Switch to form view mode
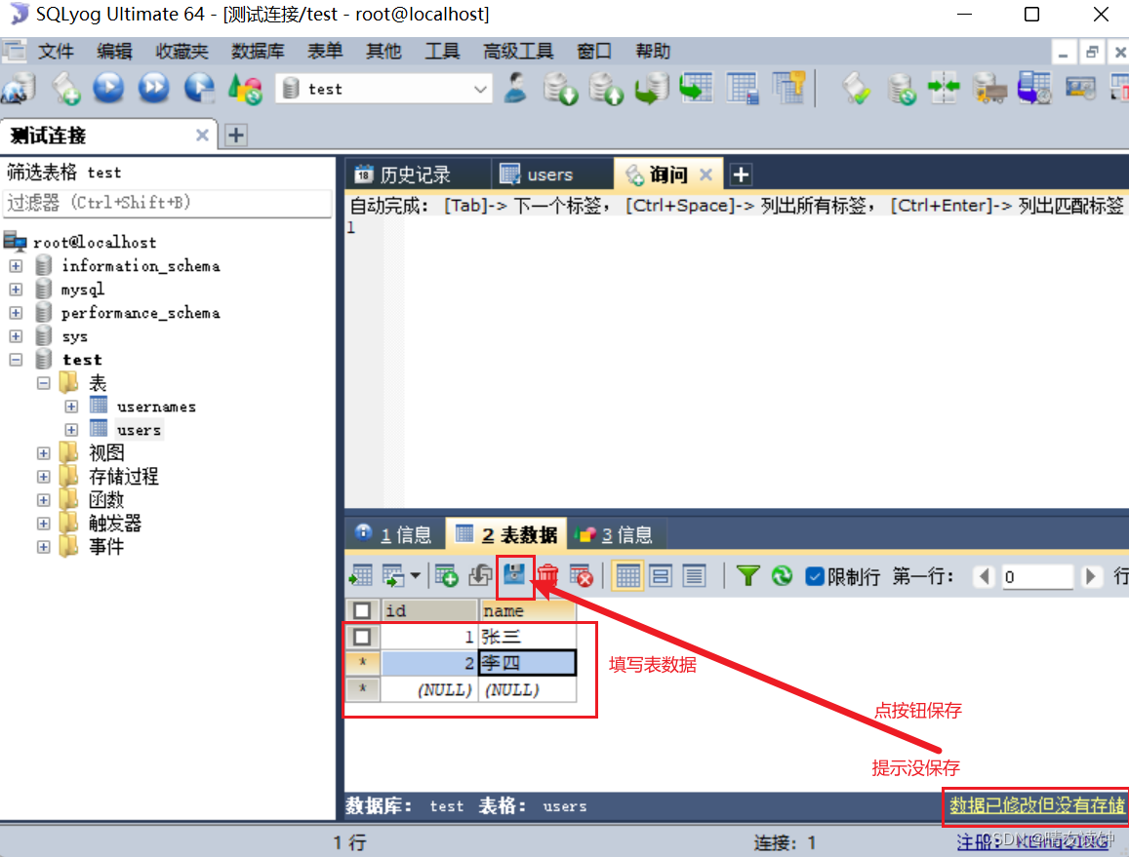Screen dimensions: 1129x857 click(x=661, y=576)
